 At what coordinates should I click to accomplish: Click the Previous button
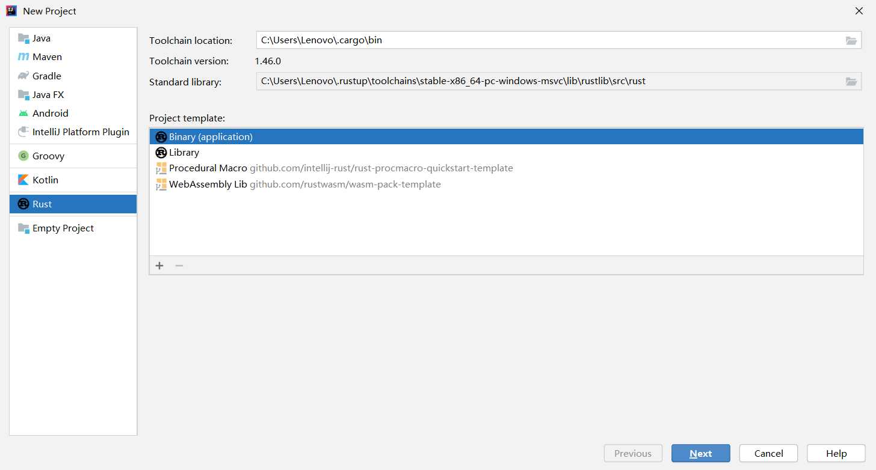pos(633,453)
